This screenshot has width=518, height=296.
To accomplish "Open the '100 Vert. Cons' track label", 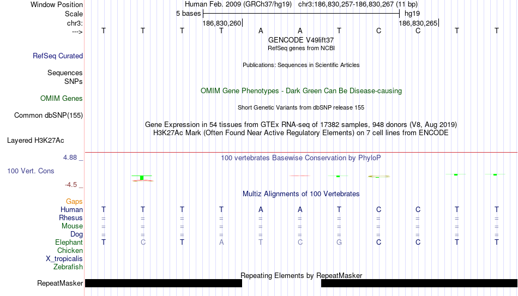I will click(x=31, y=171).
